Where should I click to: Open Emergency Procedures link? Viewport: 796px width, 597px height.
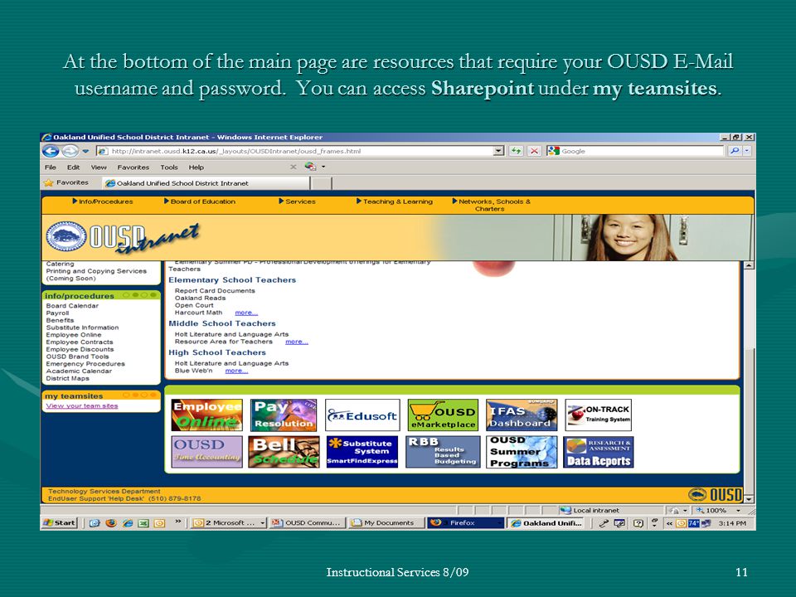tap(85, 364)
